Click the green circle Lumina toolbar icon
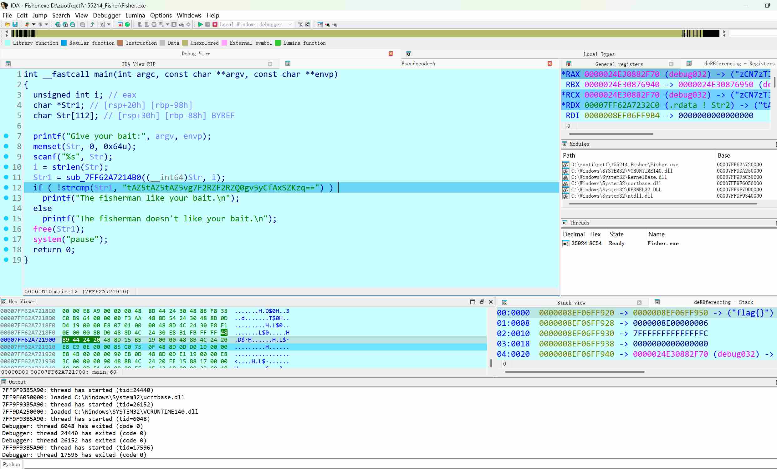The width and height of the screenshot is (777, 469). pos(127,24)
